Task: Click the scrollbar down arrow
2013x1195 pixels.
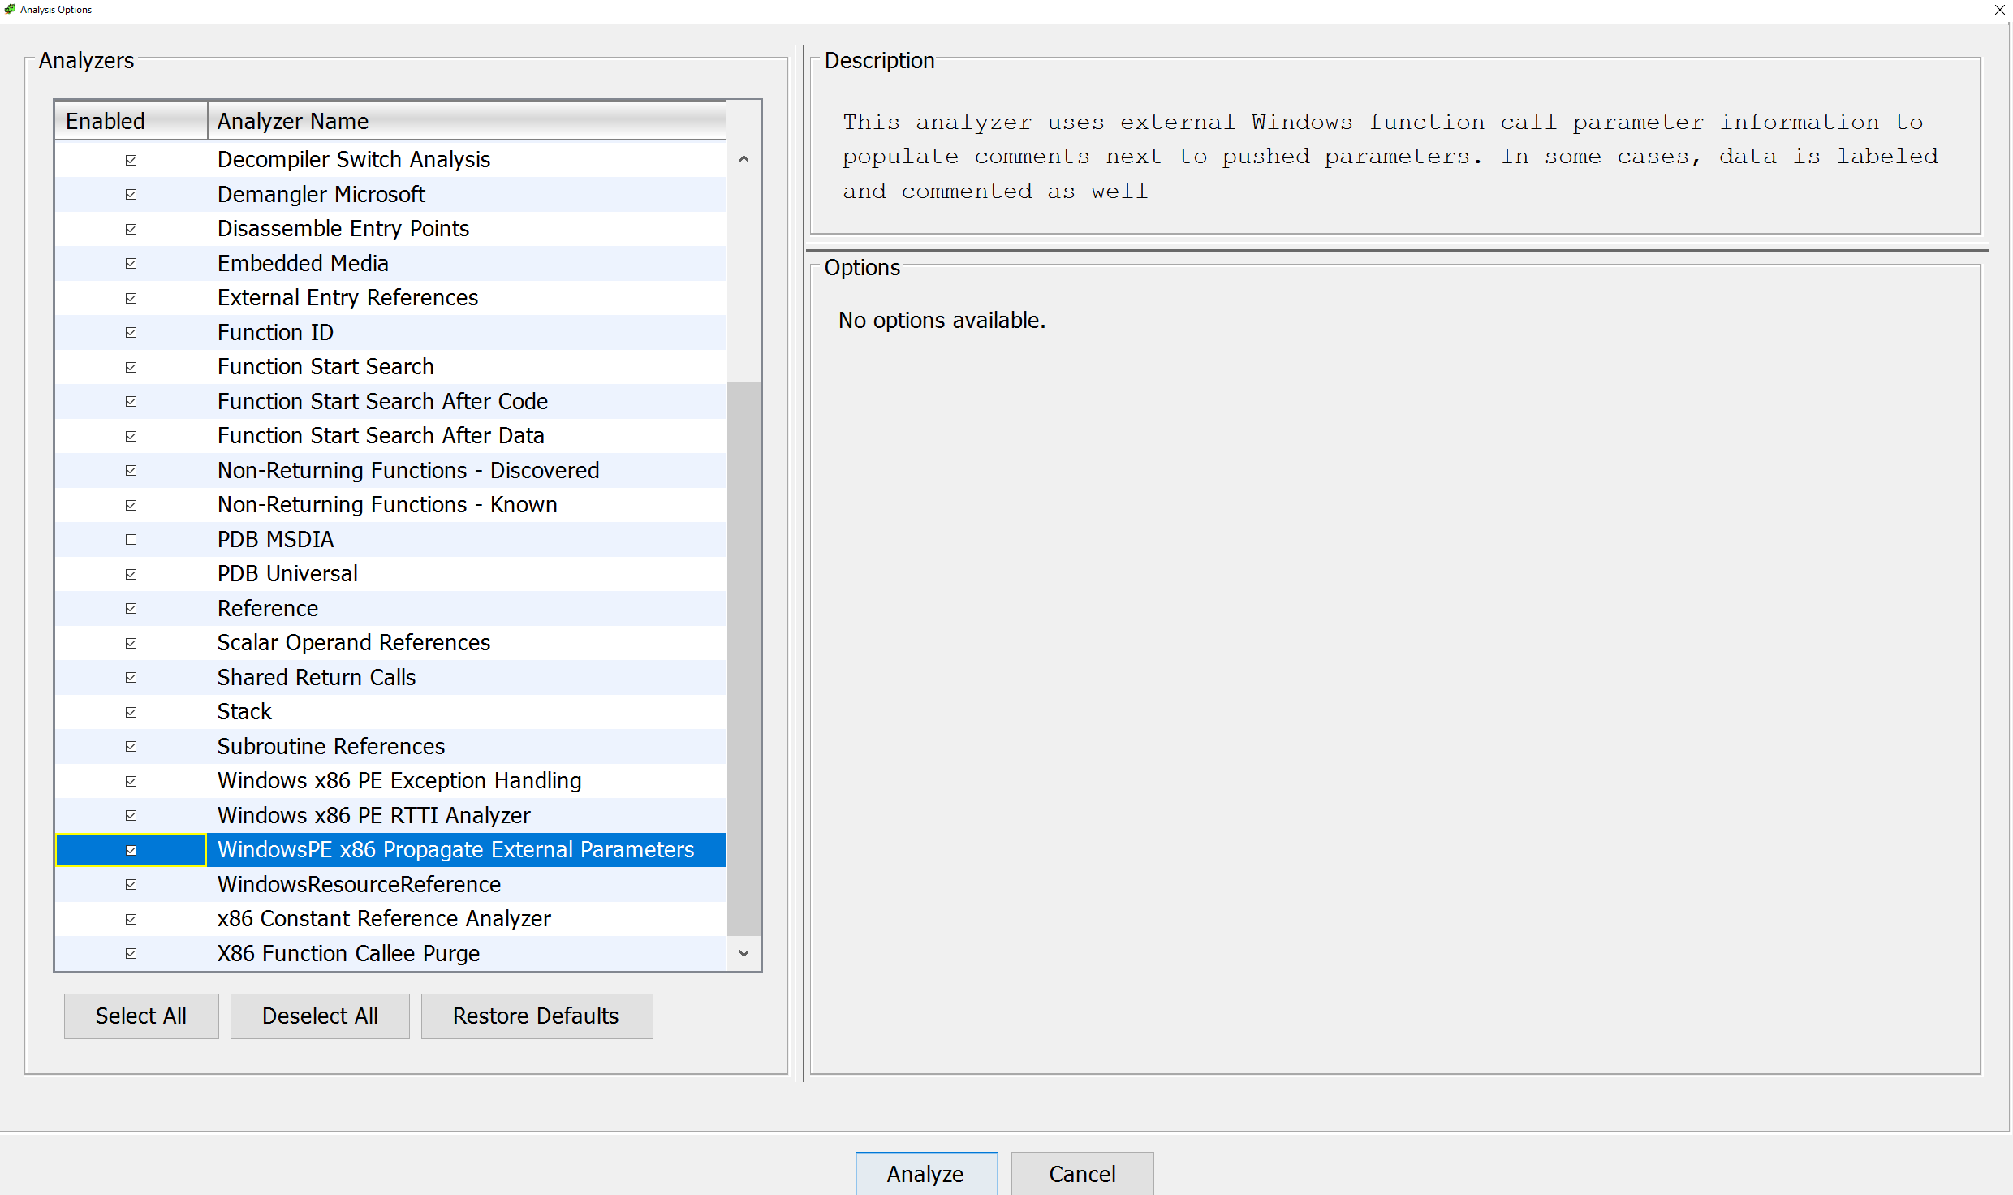Action: point(744,953)
